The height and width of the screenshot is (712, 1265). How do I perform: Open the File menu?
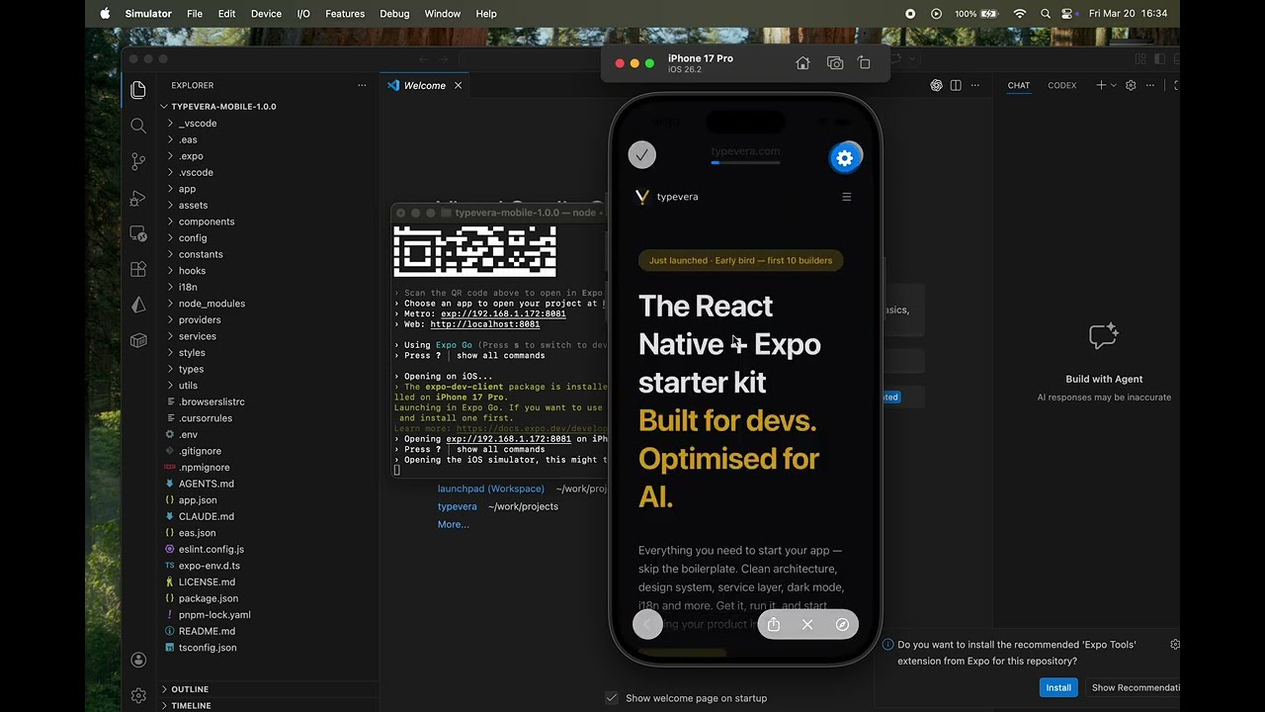click(195, 14)
